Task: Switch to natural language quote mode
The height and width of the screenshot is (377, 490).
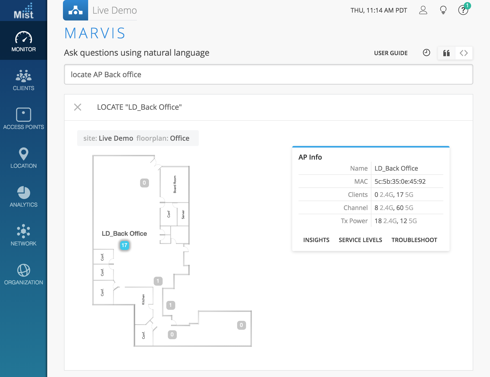Action: click(446, 53)
